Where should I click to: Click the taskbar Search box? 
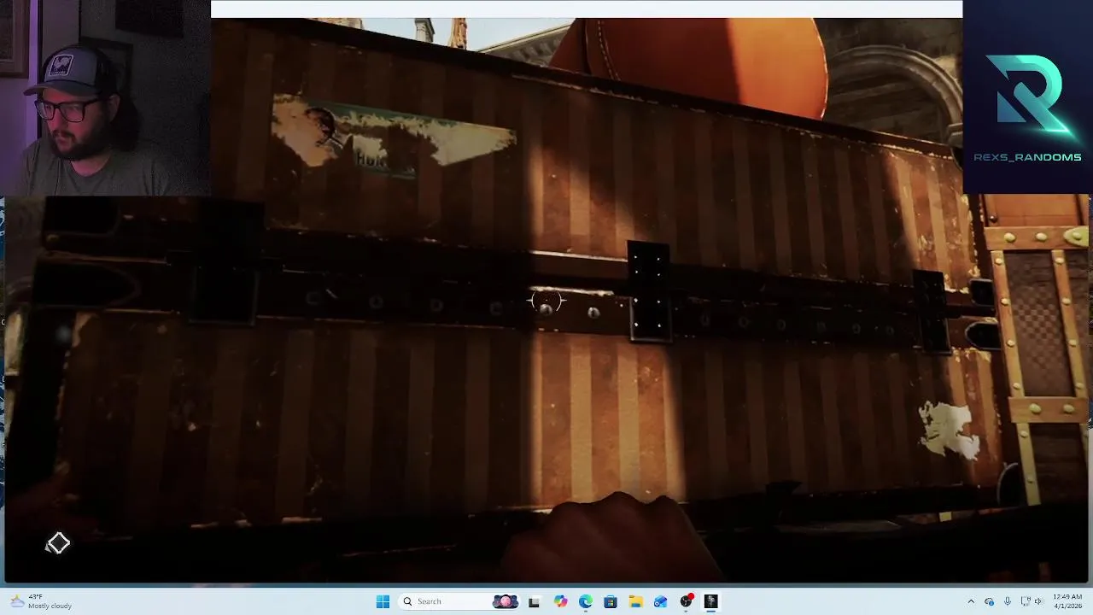tap(459, 601)
